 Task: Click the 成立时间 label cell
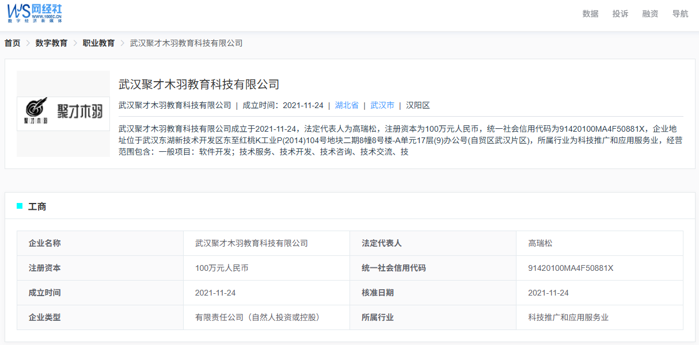[100, 293]
